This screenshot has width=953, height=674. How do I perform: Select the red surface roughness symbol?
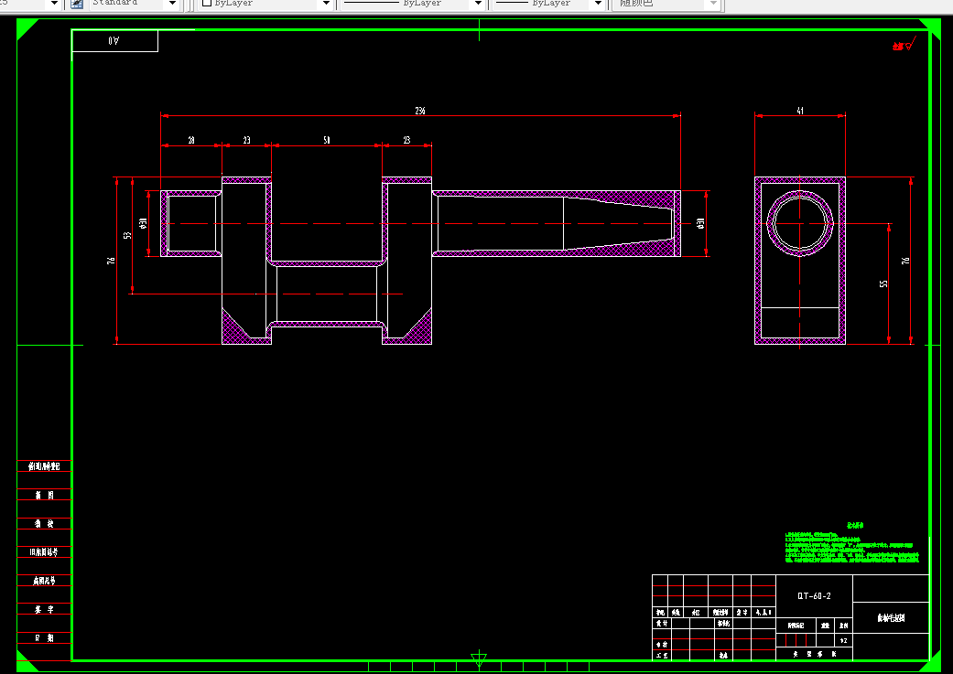click(904, 44)
